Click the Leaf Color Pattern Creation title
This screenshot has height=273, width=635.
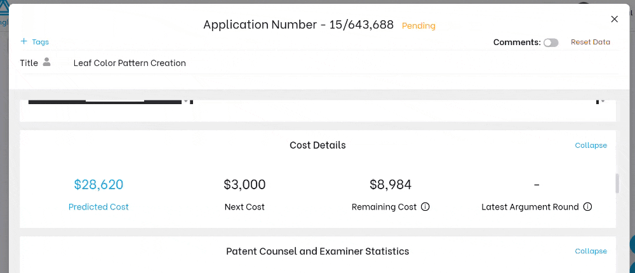[130, 63]
